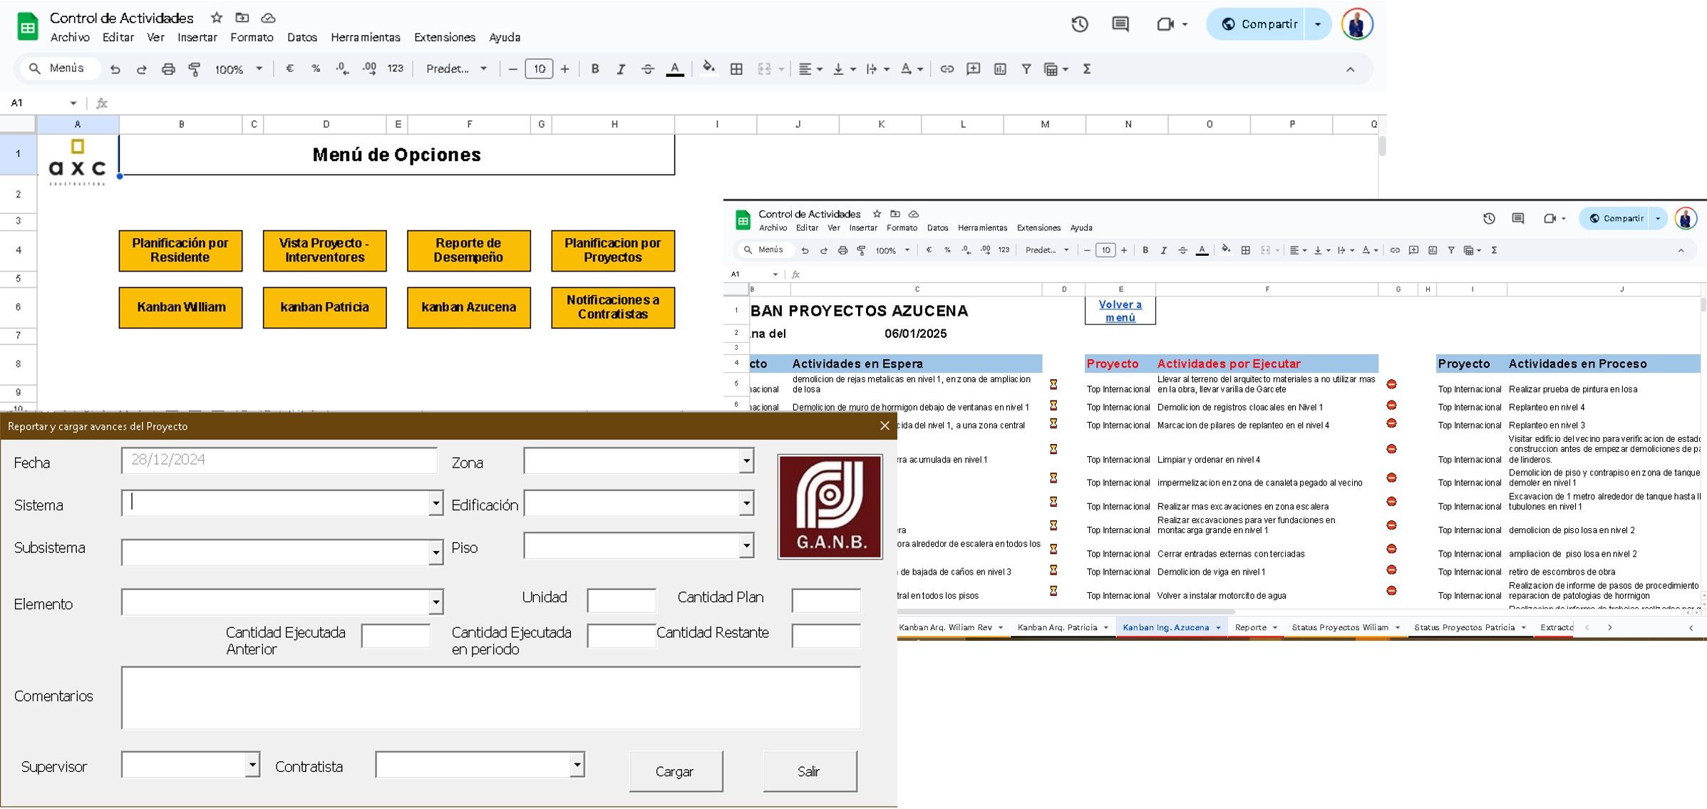The width and height of the screenshot is (1707, 809).
Task: Toggle bold in Menú de Opciones window
Action: point(595,69)
